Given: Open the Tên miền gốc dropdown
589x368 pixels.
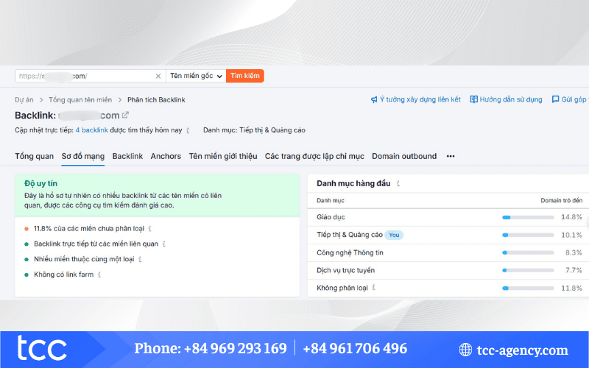Looking at the screenshot, I should pyautogui.click(x=196, y=76).
